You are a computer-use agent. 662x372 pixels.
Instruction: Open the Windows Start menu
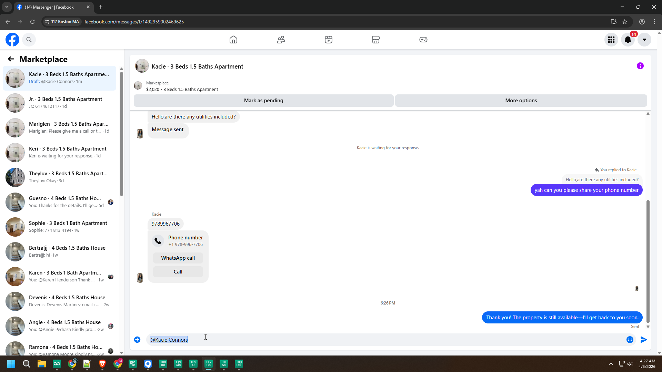coord(11,364)
